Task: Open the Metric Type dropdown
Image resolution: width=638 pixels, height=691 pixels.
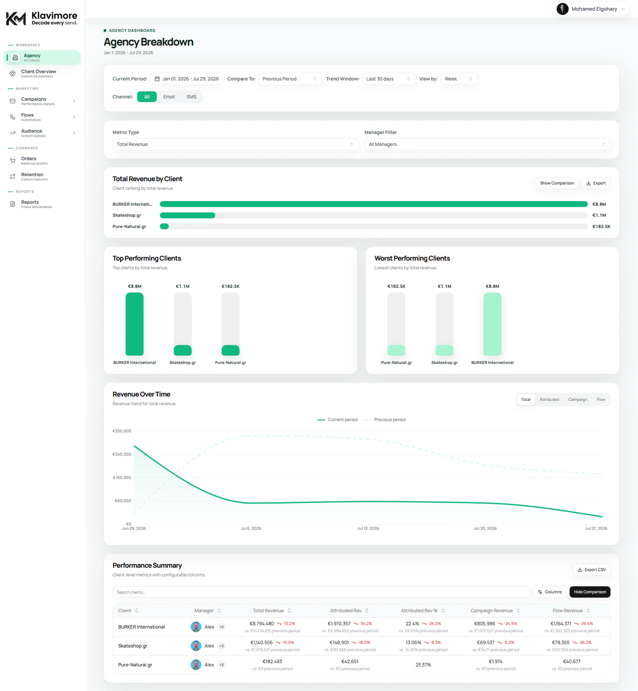Action: [235, 144]
